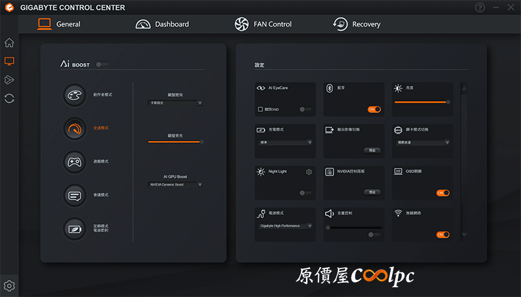
Task: Switch to the Dashboard tab
Action: 162,24
